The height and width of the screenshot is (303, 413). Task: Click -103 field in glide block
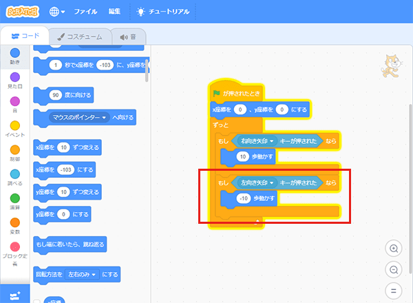pos(105,65)
